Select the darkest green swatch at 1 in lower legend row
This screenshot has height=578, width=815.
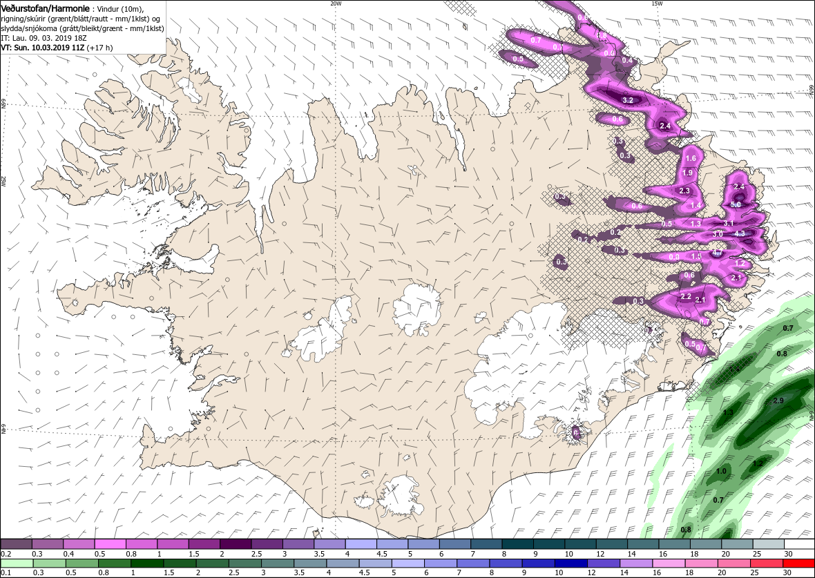(x=146, y=563)
